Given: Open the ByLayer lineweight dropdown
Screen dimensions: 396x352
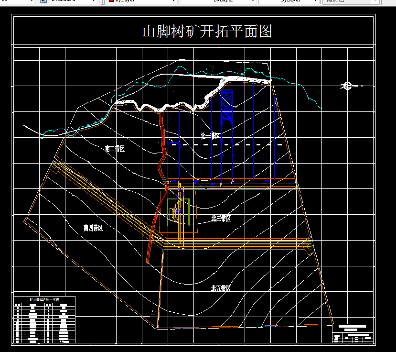Looking at the screenshot, I should click(x=315, y=2).
